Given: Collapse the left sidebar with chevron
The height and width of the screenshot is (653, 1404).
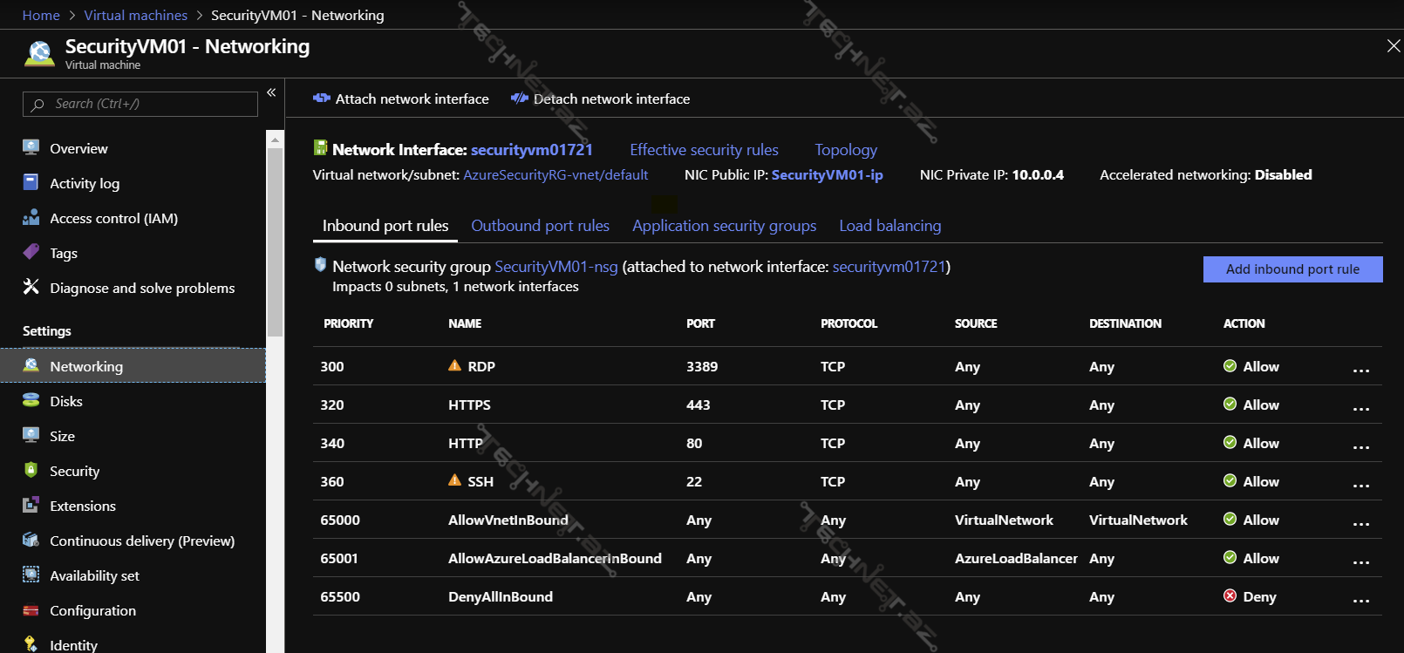Looking at the screenshot, I should click(271, 92).
